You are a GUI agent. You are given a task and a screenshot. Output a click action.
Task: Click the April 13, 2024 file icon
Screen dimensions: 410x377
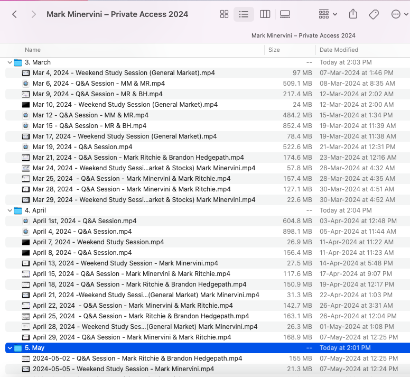tap(25, 263)
